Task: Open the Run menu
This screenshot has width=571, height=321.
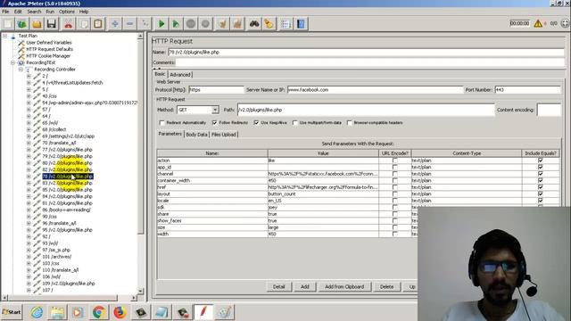Action: (x=50, y=12)
